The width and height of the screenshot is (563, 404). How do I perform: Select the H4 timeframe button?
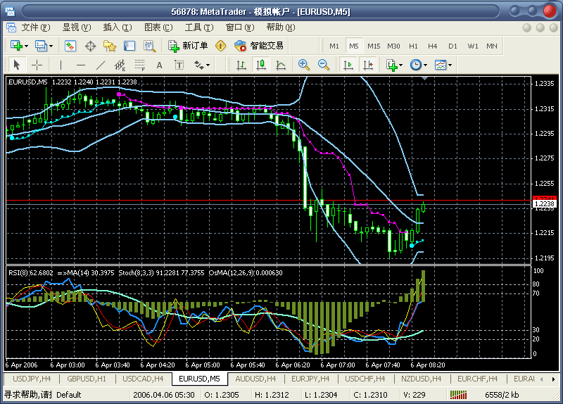coord(433,46)
